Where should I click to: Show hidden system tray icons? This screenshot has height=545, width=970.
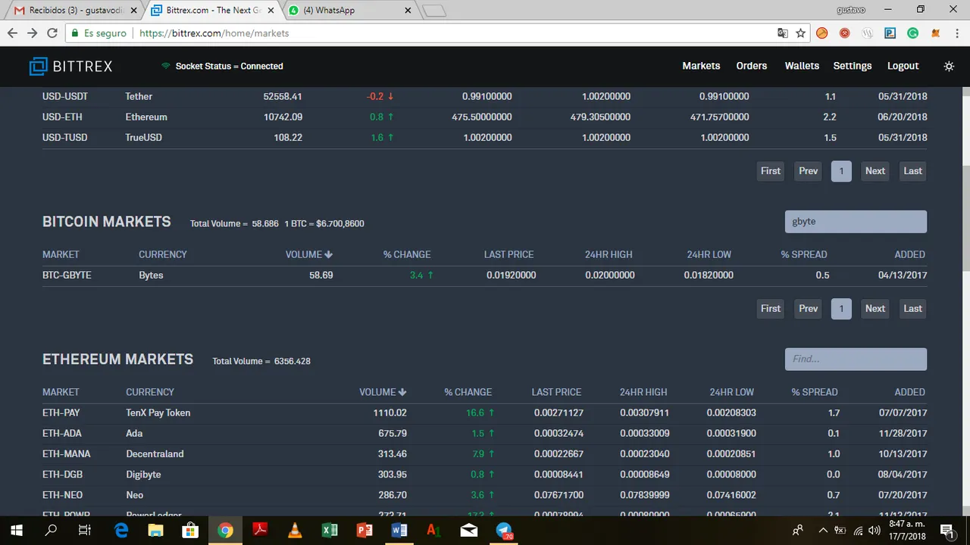coord(822,530)
